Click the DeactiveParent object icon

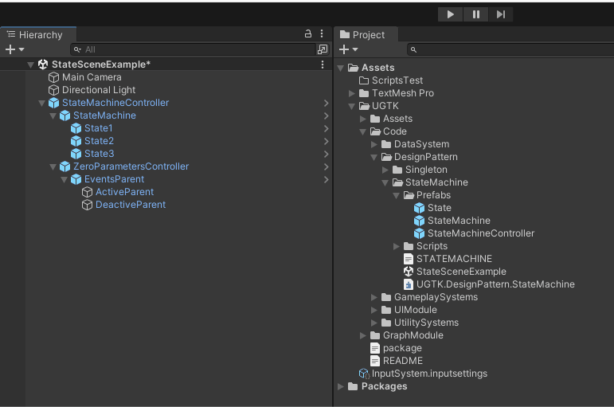tap(87, 205)
